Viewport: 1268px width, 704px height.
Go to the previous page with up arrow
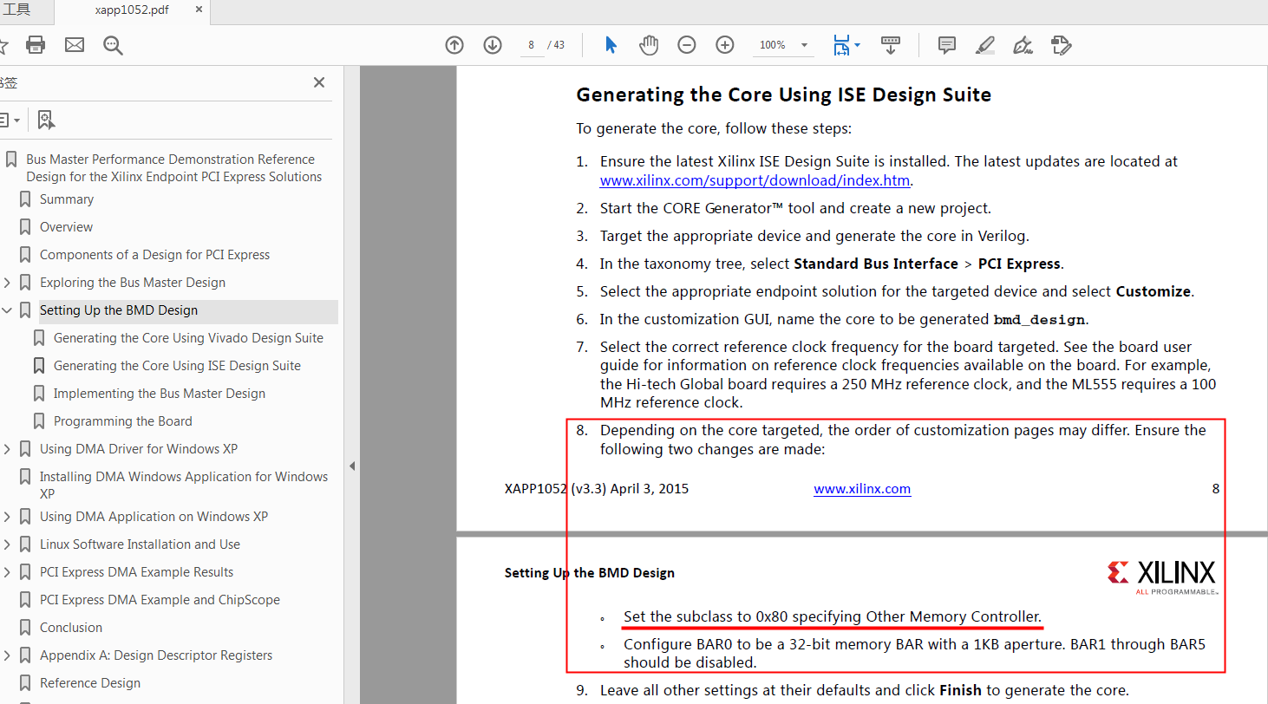tap(454, 45)
